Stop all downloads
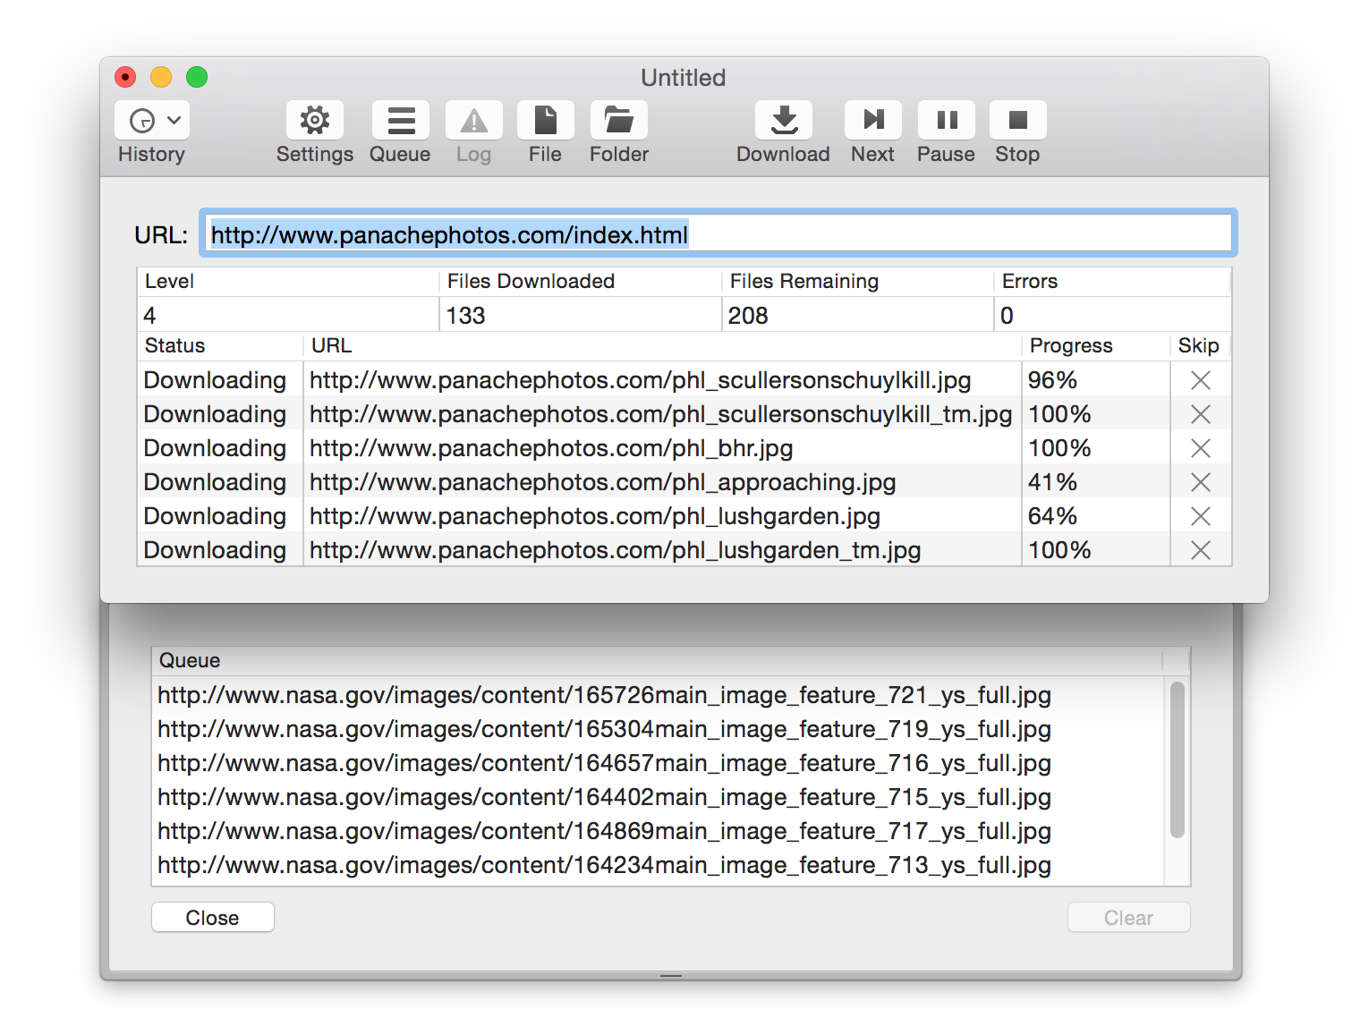This screenshot has width=1369, height=1018. pyautogui.click(x=1017, y=121)
